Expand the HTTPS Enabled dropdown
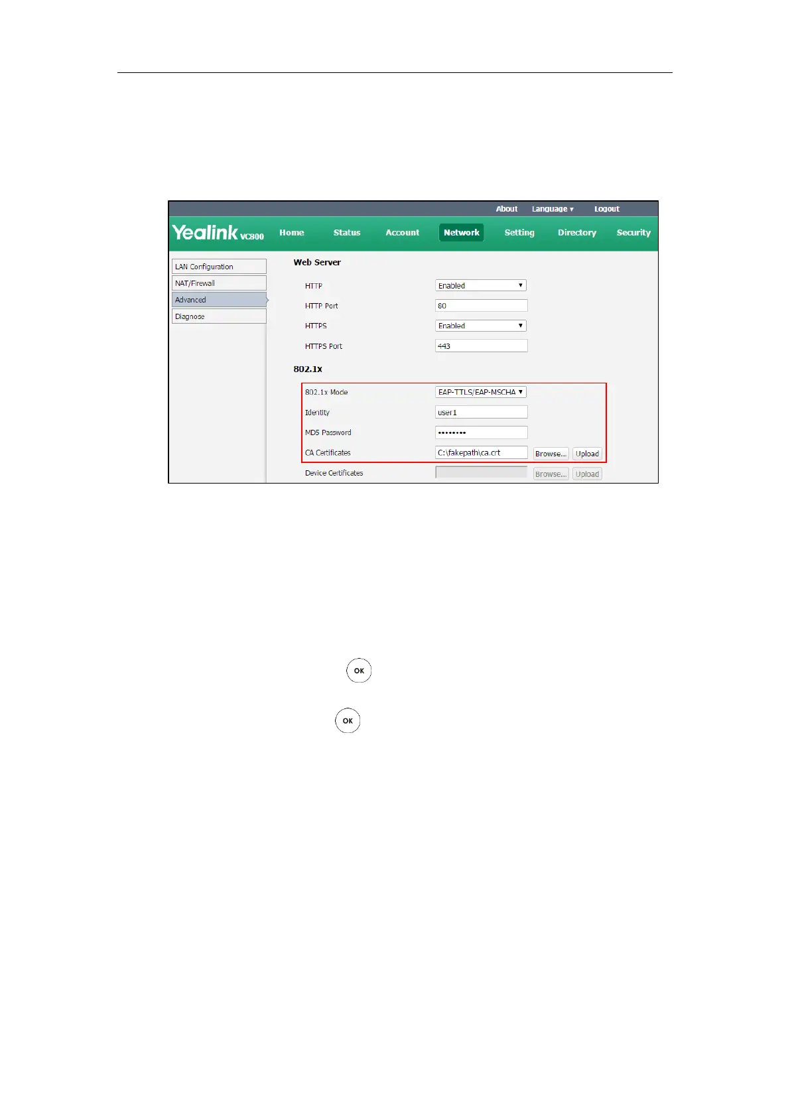 pyautogui.click(x=481, y=326)
